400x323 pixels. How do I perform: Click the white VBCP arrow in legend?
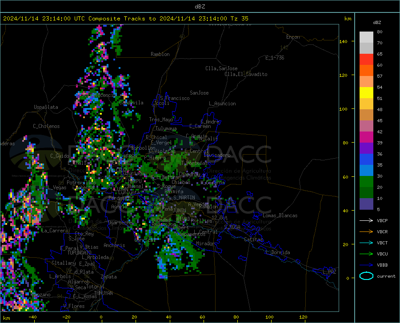366,220
